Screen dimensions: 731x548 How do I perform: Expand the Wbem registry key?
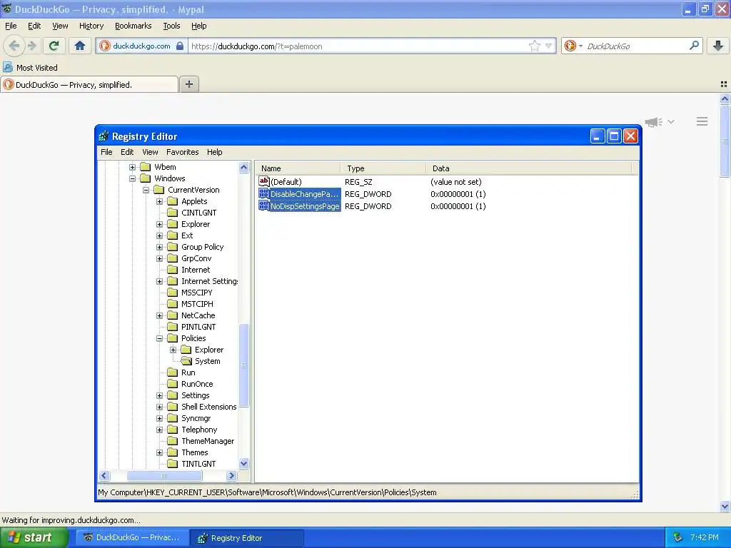coord(132,167)
